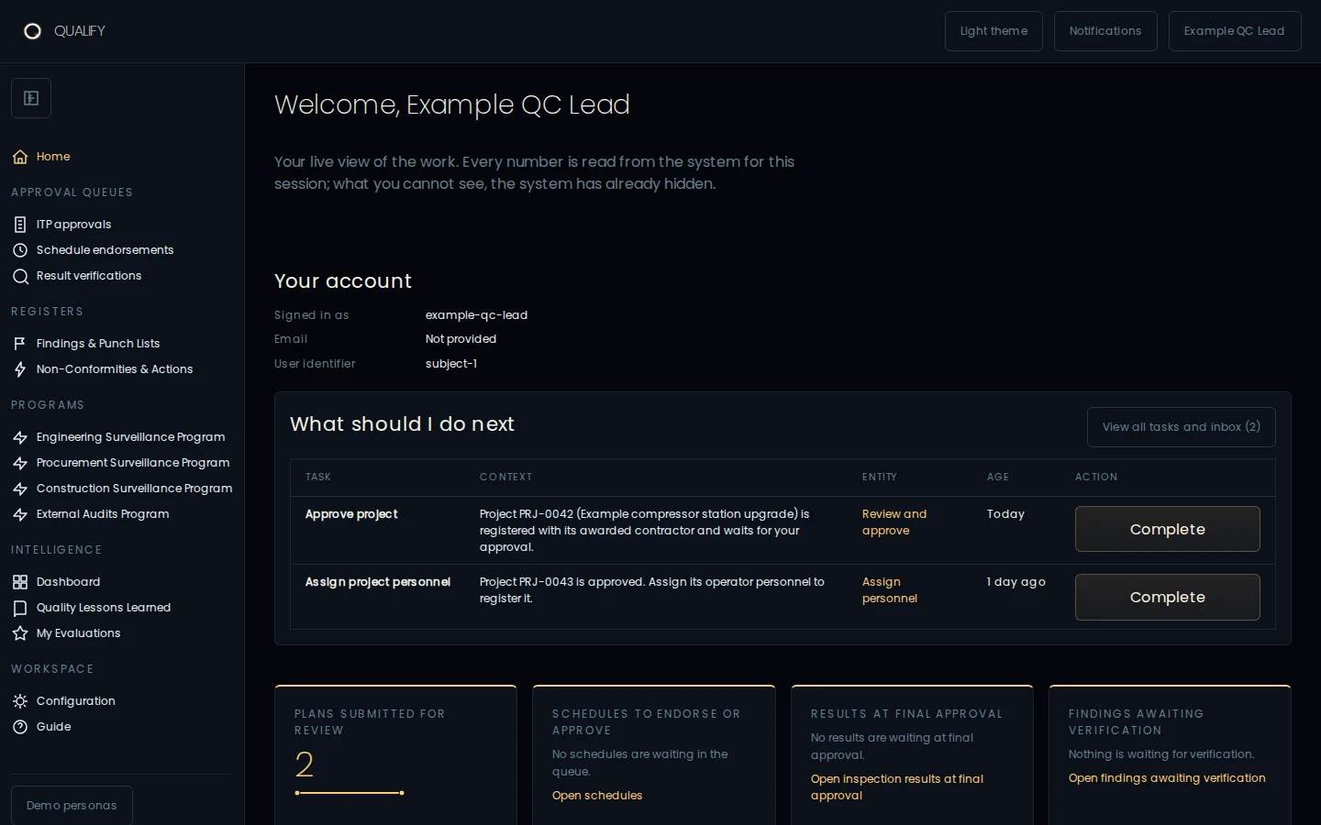Open inspection results at final approval

tap(897, 787)
